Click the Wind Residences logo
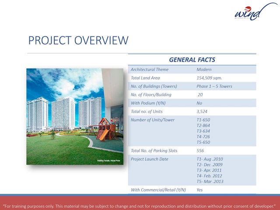Viewport: 280px width, 210px height. 255,12
